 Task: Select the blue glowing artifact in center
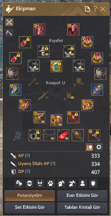pyautogui.click(x=56, y=66)
